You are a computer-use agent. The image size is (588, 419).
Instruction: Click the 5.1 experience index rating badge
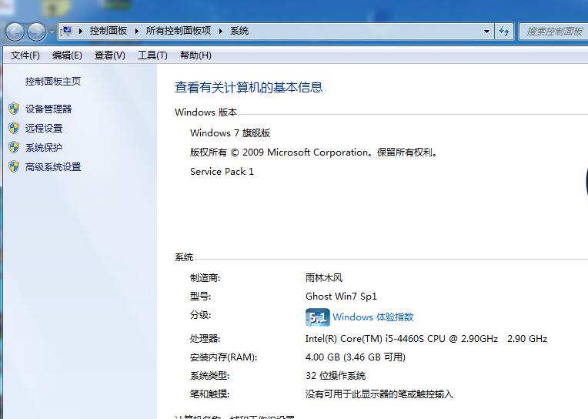coord(317,317)
